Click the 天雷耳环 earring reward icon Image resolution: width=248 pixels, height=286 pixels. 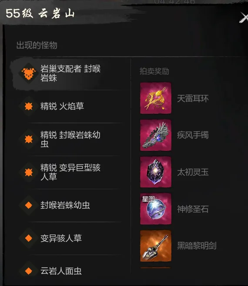156,98
